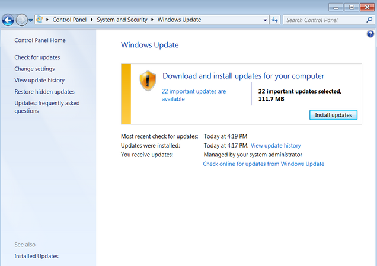
Task: Open Change settings
Action: pos(34,69)
